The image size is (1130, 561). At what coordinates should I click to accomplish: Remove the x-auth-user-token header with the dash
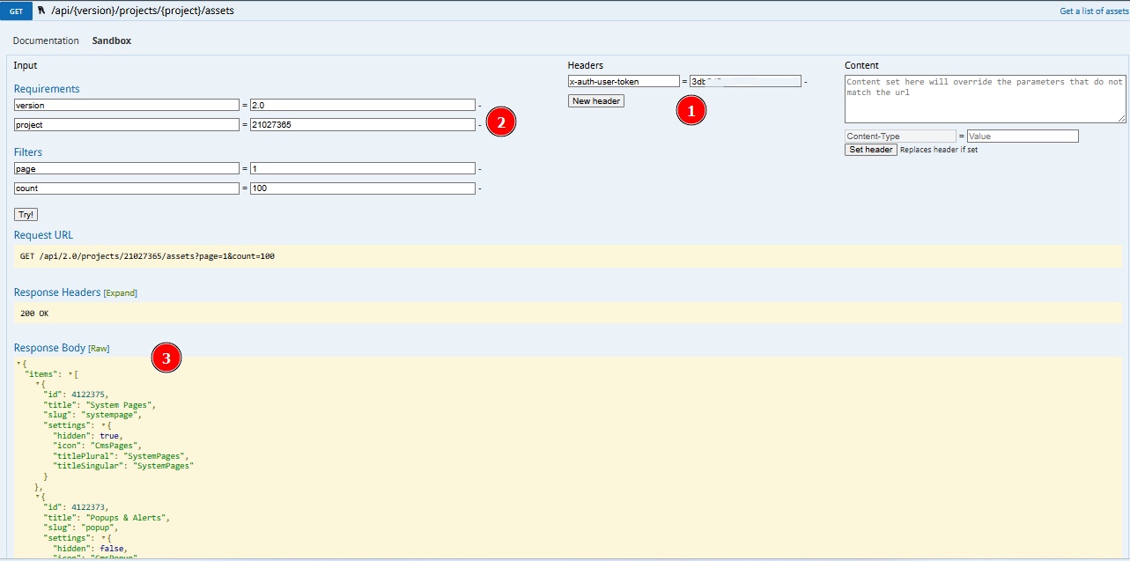(806, 82)
